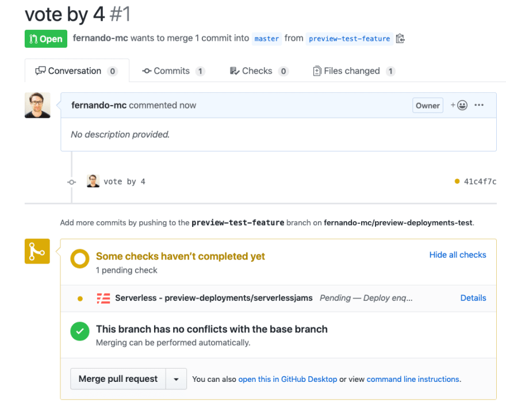Viewport: 506px width, 406px height.
Task: Click Some checks haven't completed yet heading
Action: click(181, 256)
